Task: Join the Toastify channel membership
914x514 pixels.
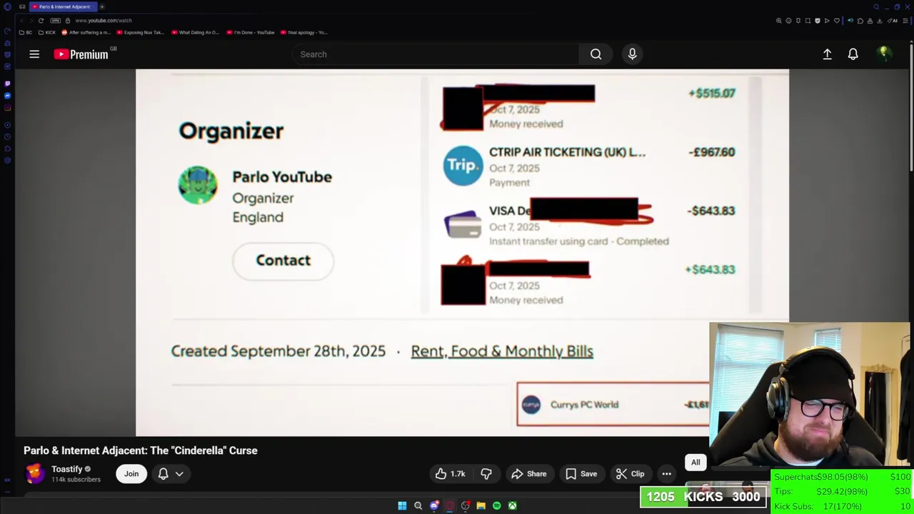Action: coord(131,474)
